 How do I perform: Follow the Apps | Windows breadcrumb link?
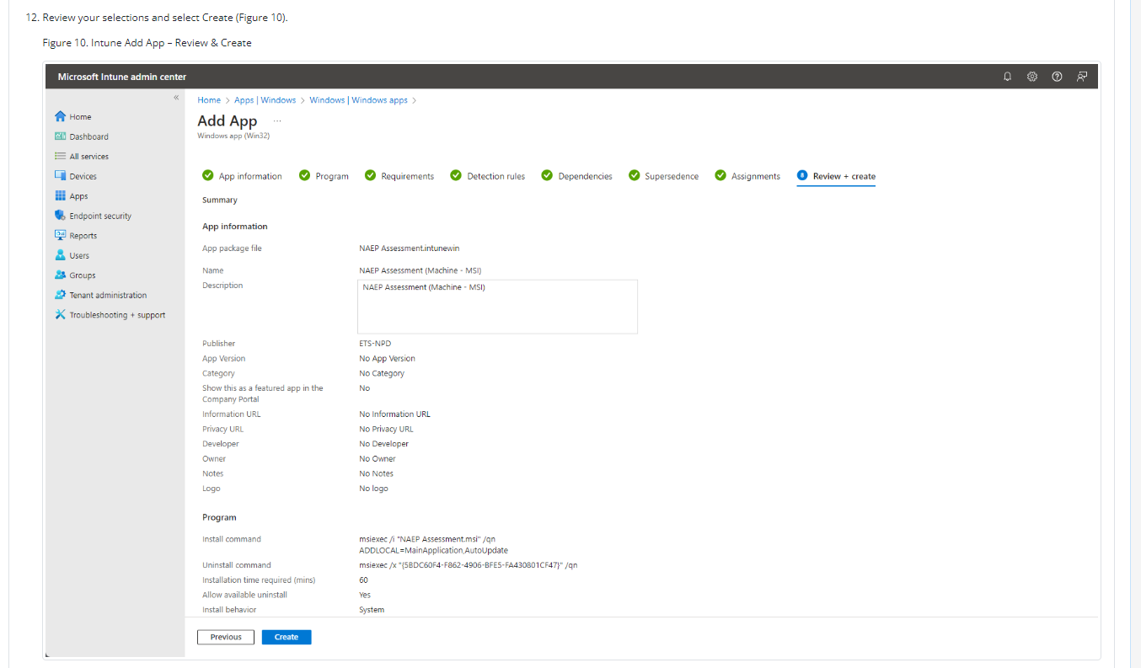click(x=265, y=100)
